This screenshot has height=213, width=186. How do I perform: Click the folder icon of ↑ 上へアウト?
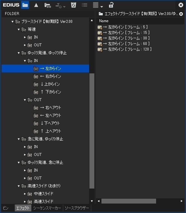coord(36,131)
